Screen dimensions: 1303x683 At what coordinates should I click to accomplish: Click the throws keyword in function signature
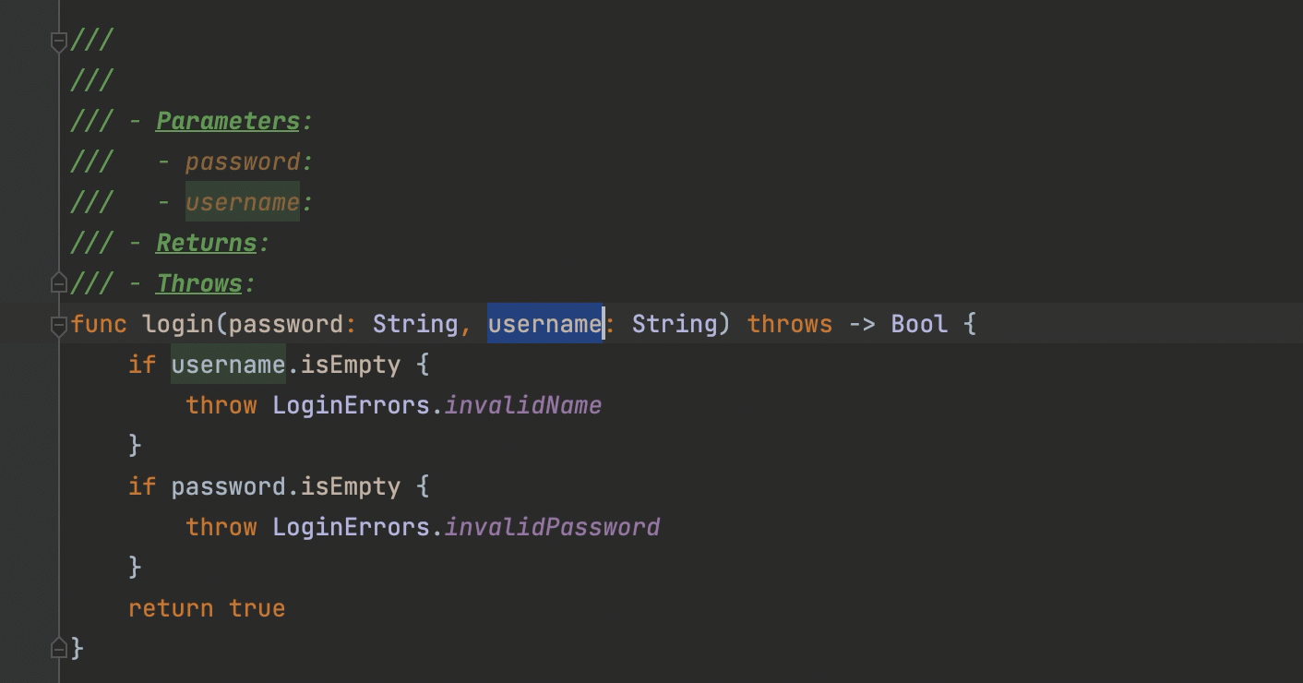pos(789,324)
